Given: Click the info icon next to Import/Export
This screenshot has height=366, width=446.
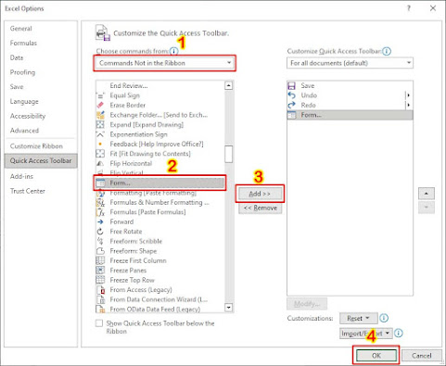Looking at the screenshot, I should (399, 334).
